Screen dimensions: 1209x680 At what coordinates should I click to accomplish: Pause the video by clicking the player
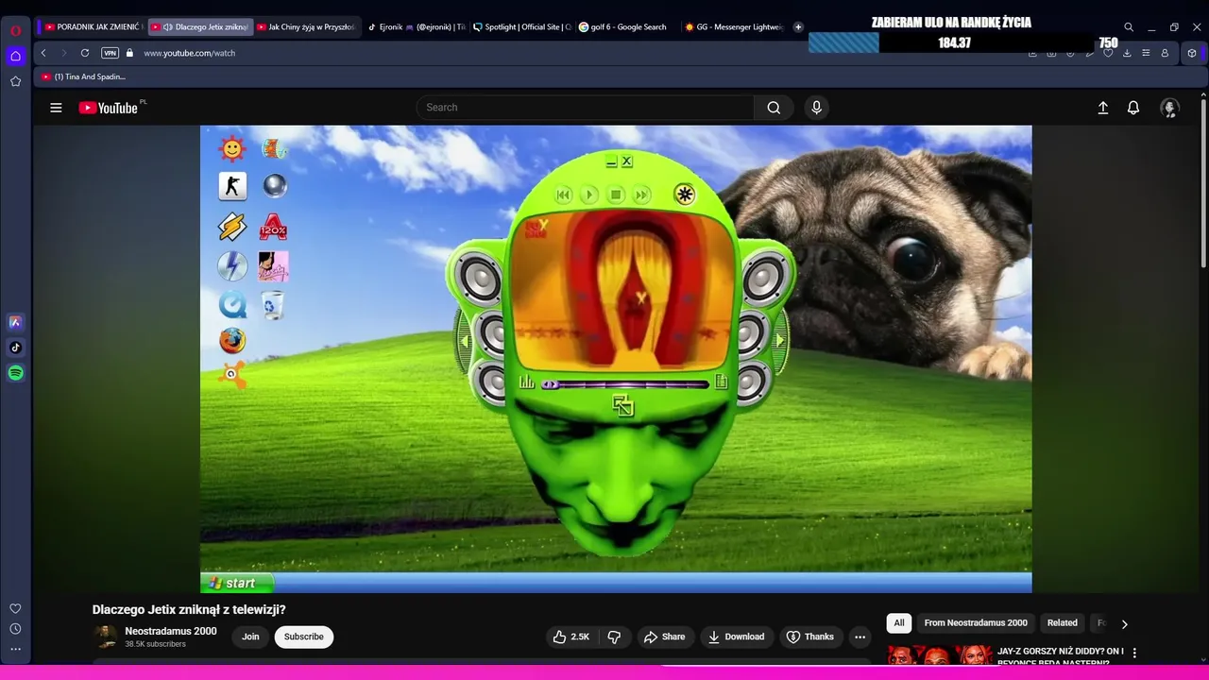(616, 359)
